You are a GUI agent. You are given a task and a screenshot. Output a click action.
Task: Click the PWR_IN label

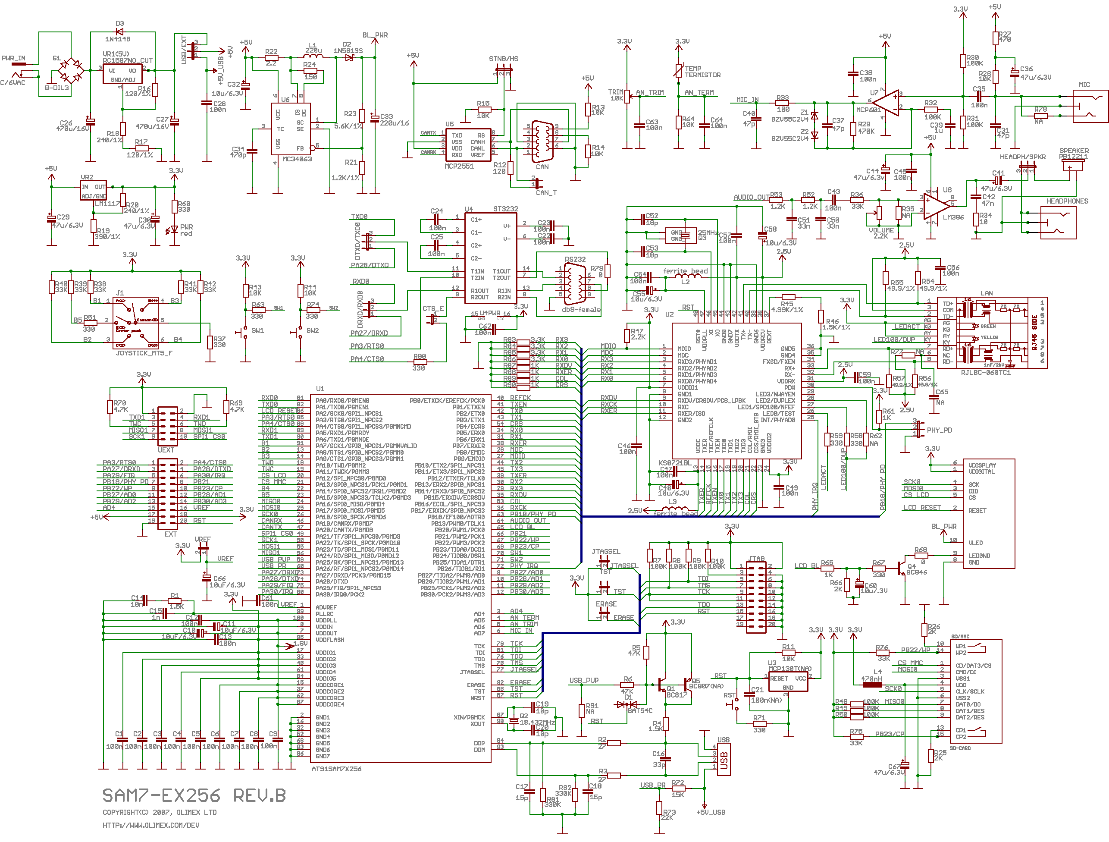pyautogui.click(x=13, y=58)
